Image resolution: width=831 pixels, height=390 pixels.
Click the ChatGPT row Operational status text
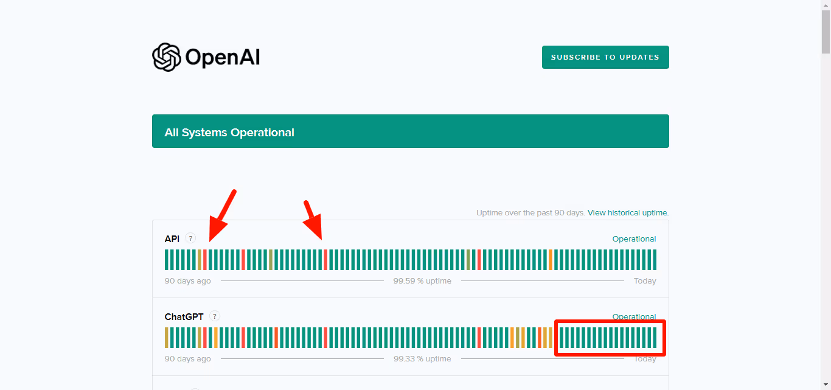click(x=634, y=316)
